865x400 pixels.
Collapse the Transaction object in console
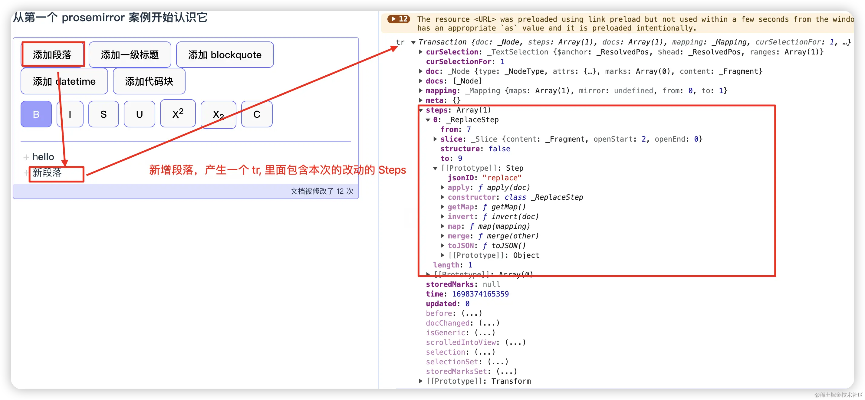[413, 42]
